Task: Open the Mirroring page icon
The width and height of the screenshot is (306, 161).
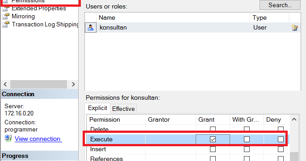Action: pyautogui.click(x=6, y=17)
